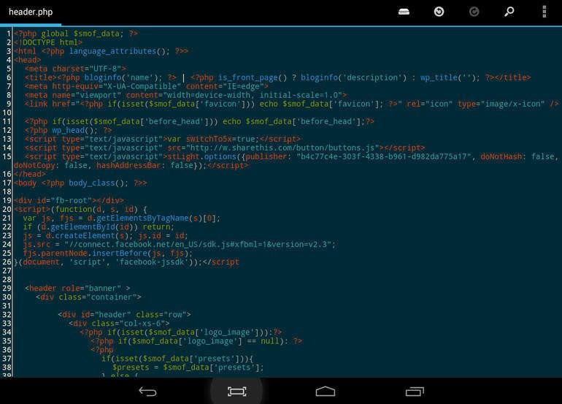Screen dimensions: 562x404
Task: Click the 'fb-root' div line
Action: point(69,201)
